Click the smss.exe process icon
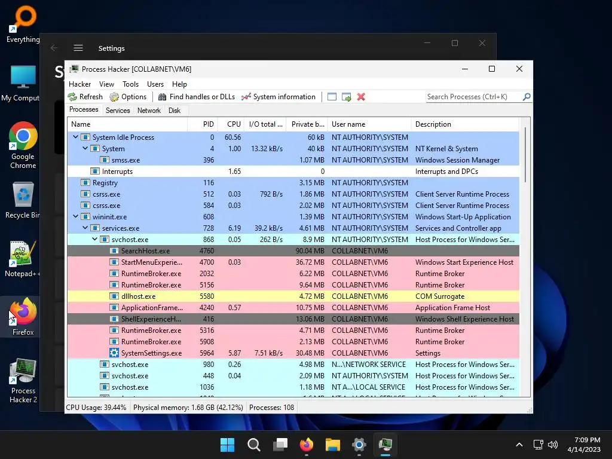The height and width of the screenshot is (459, 612). (x=104, y=160)
